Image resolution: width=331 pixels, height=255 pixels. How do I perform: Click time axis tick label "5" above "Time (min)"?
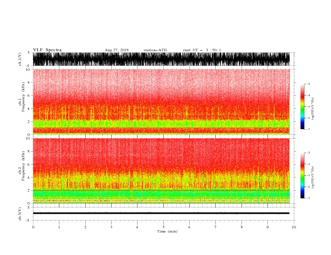click(x=163, y=227)
